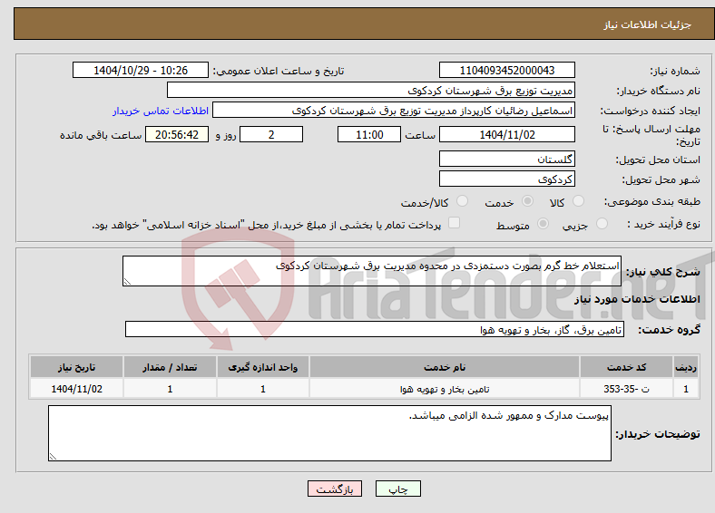Click the buyer name field مدیریت توزیع برق
Image resolution: width=715 pixels, height=513 pixels.
click(x=371, y=91)
